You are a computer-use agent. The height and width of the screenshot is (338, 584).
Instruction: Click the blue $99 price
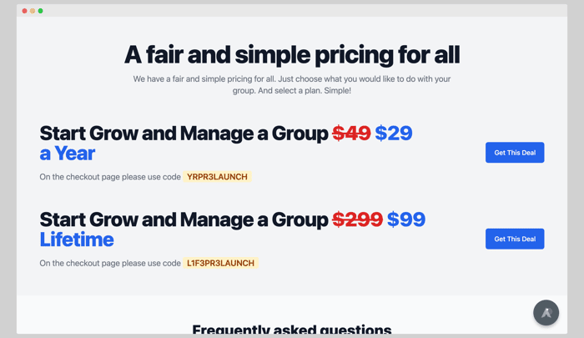[x=406, y=219]
